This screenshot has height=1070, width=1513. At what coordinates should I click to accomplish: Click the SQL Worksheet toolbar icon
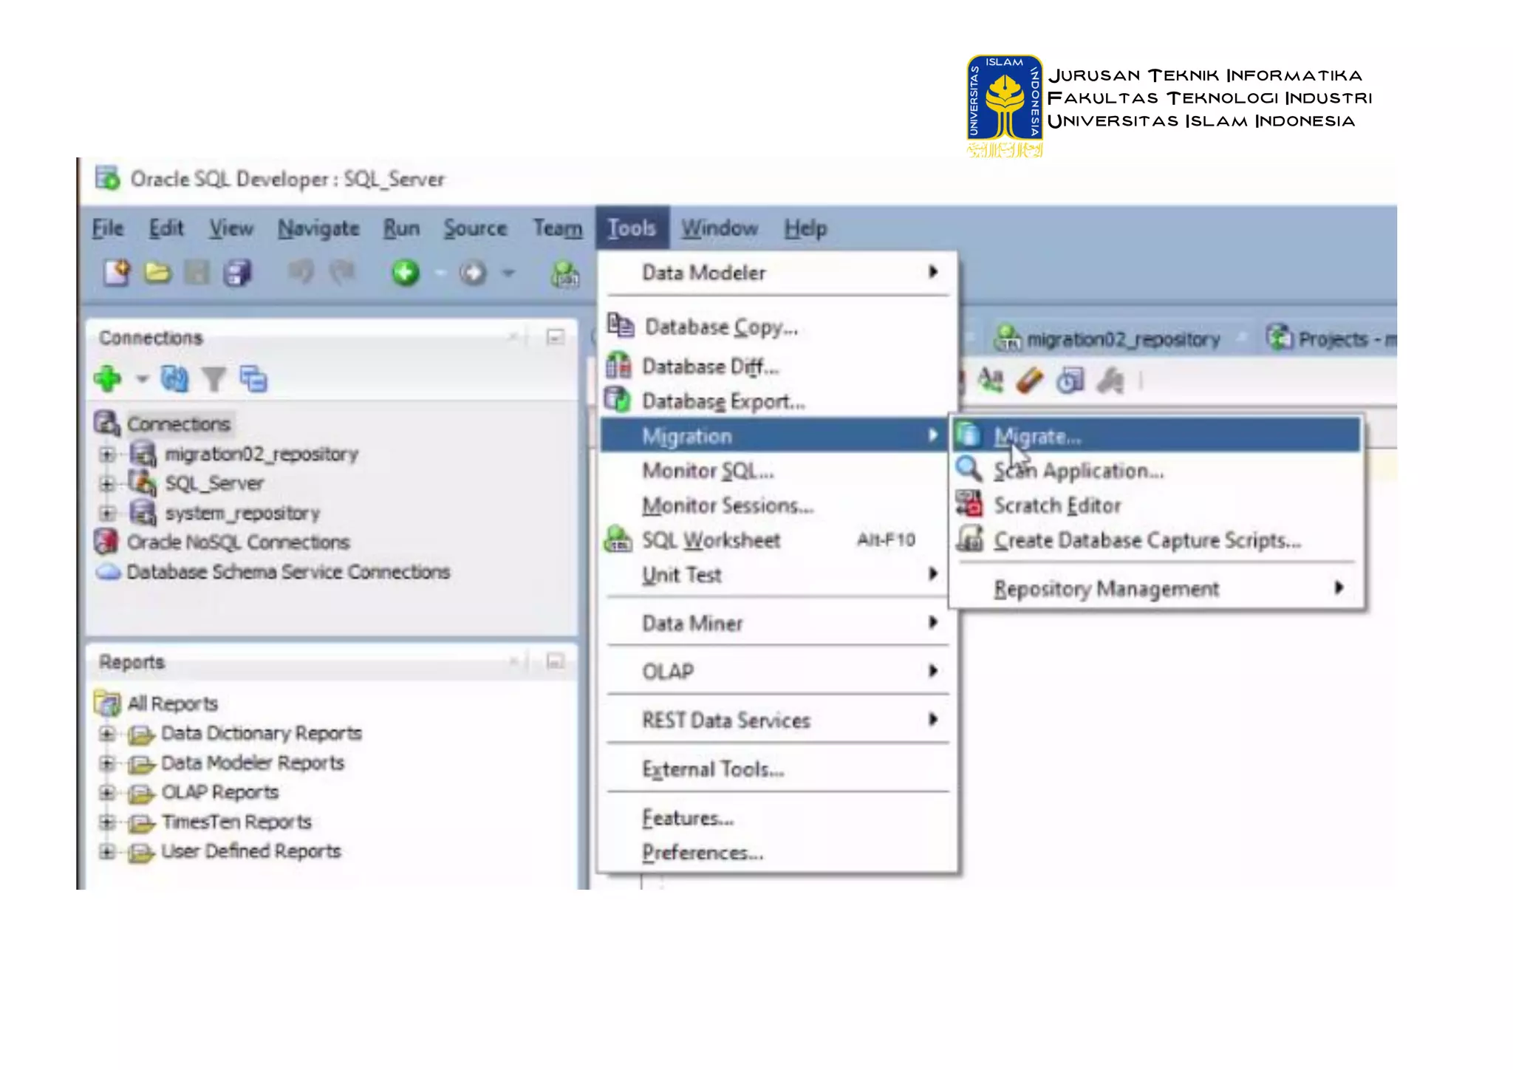(565, 273)
